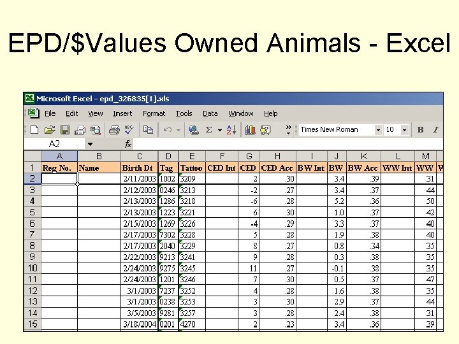Open a file with the Open folder icon
The width and height of the screenshot is (459, 344).
point(50,129)
